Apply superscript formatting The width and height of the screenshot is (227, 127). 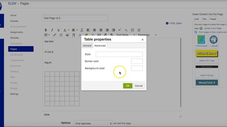coord(120,30)
